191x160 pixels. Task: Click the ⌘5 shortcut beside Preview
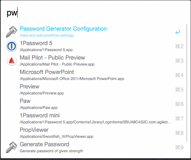[179, 90]
